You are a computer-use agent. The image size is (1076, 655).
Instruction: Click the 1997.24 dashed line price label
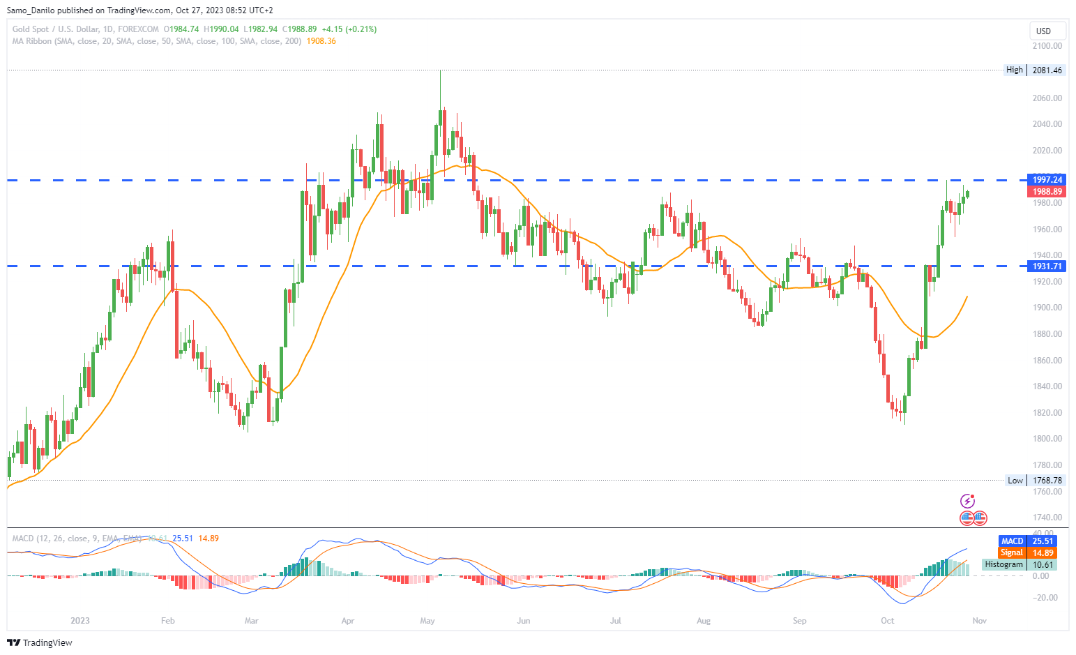[1047, 180]
